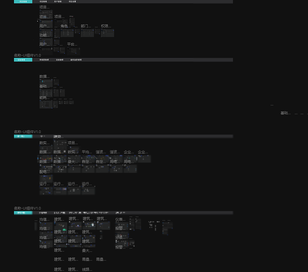Screen dimensions: 308x272
Task: Select the 平台... artboard label
Action: click(72, 44)
